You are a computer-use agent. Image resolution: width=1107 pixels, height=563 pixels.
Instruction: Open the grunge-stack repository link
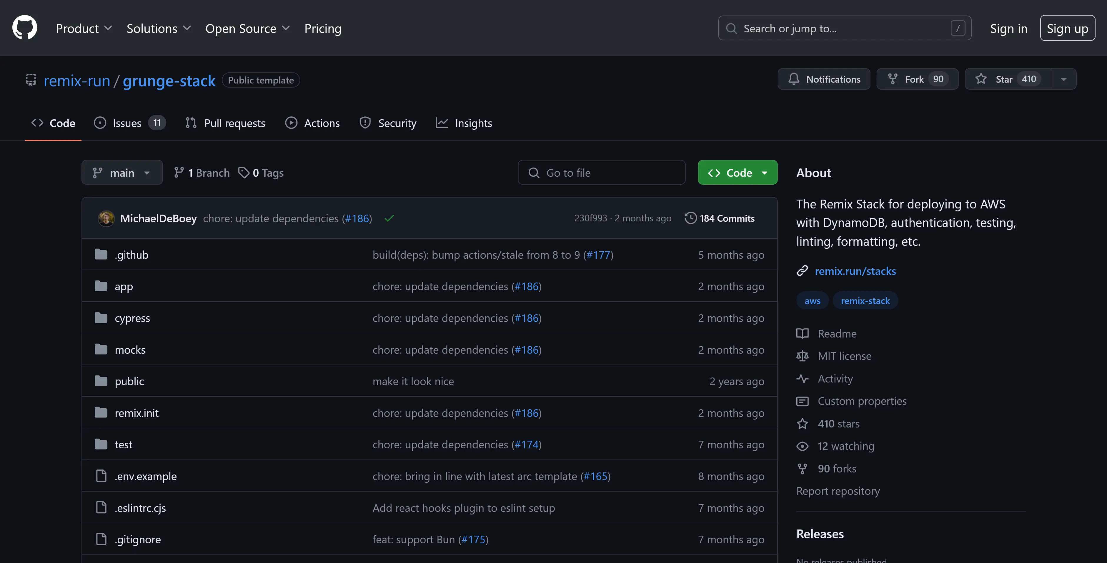(x=169, y=80)
